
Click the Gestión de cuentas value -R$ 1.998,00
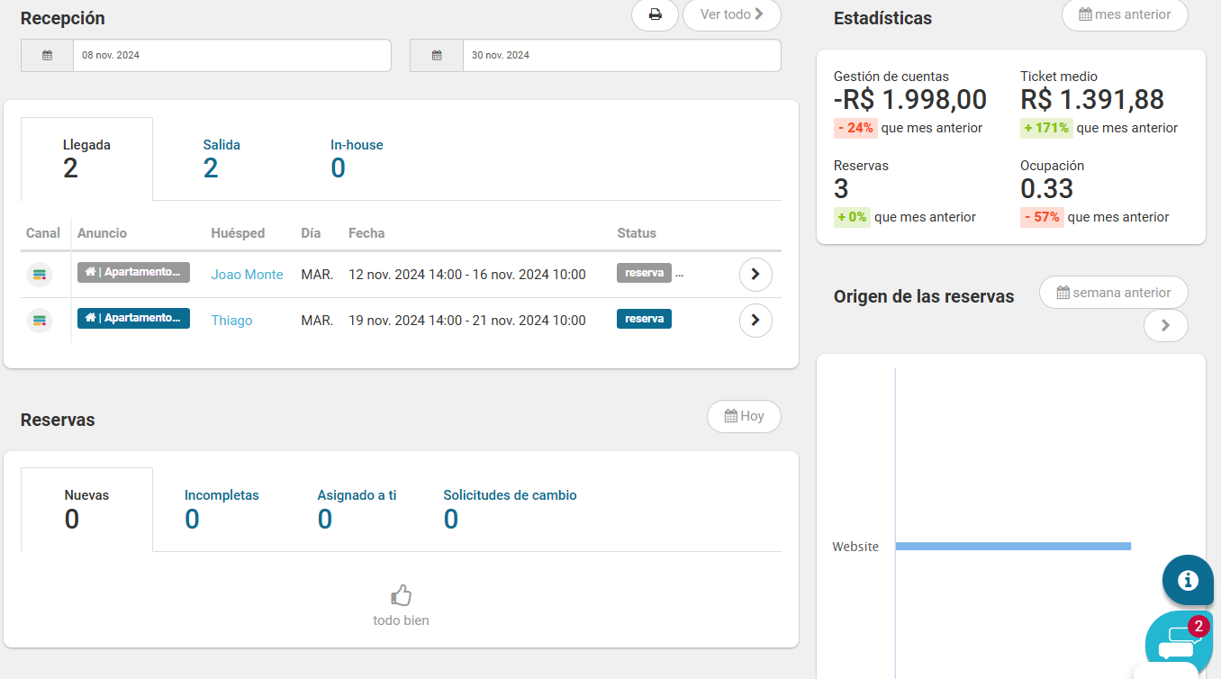pyautogui.click(x=910, y=99)
